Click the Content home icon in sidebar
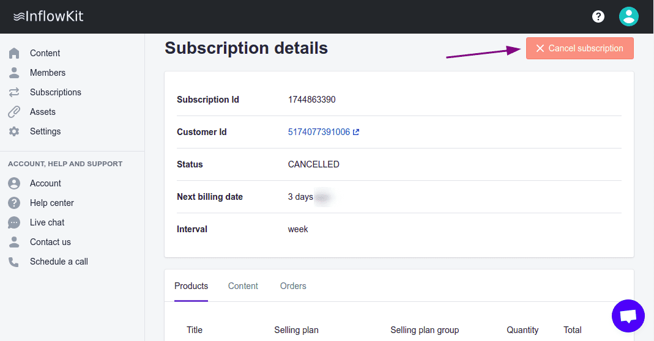The height and width of the screenshot is (341, 654). (x=14, y=53)
